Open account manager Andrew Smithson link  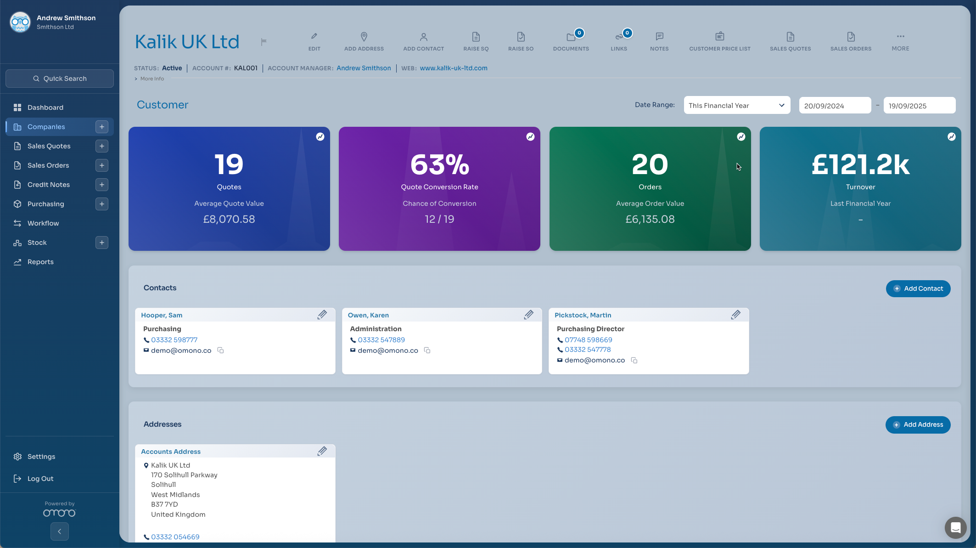click(364, 68)
